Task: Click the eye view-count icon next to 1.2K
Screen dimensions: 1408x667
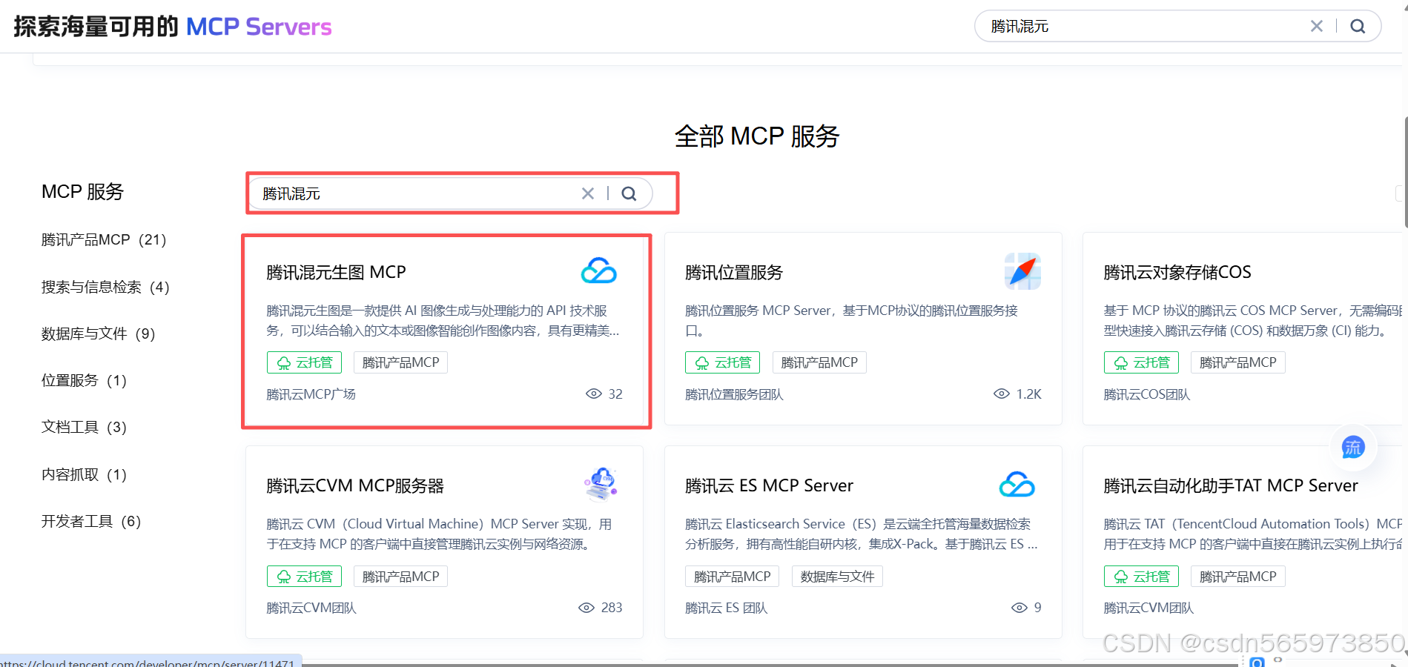Action: click(1002, 394)
